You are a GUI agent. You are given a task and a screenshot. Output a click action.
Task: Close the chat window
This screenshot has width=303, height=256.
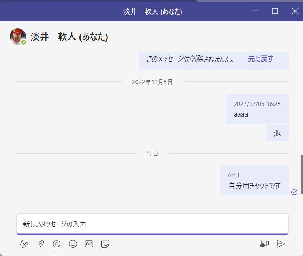(x=295, y=11)
